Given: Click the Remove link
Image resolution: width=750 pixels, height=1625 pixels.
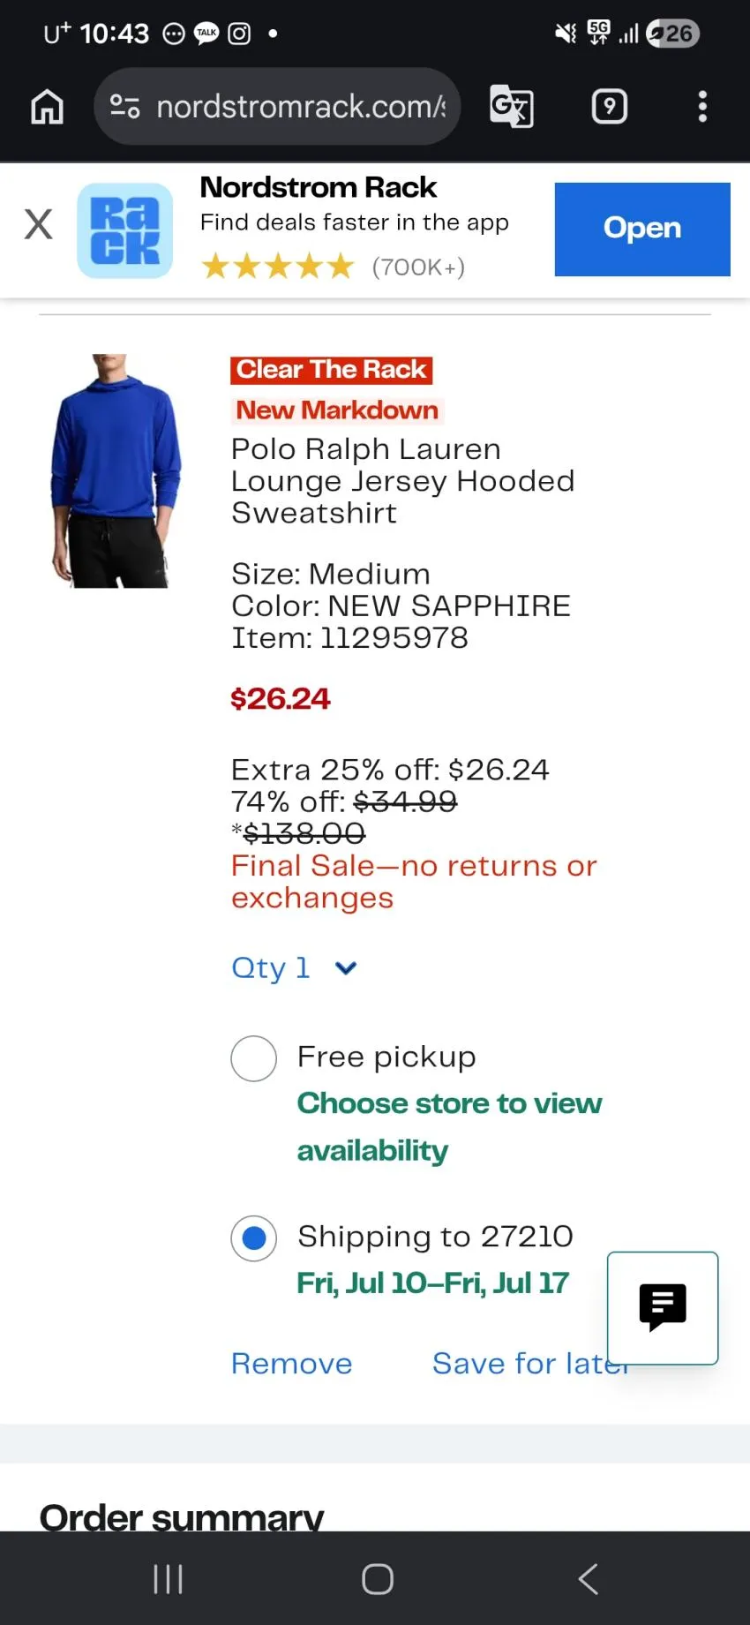Looking at the screenshot, I should tap(292, 1364).
